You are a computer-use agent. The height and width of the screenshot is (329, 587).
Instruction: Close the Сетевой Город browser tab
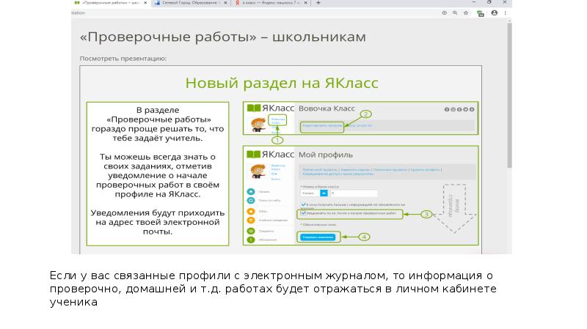pos(225,3)
